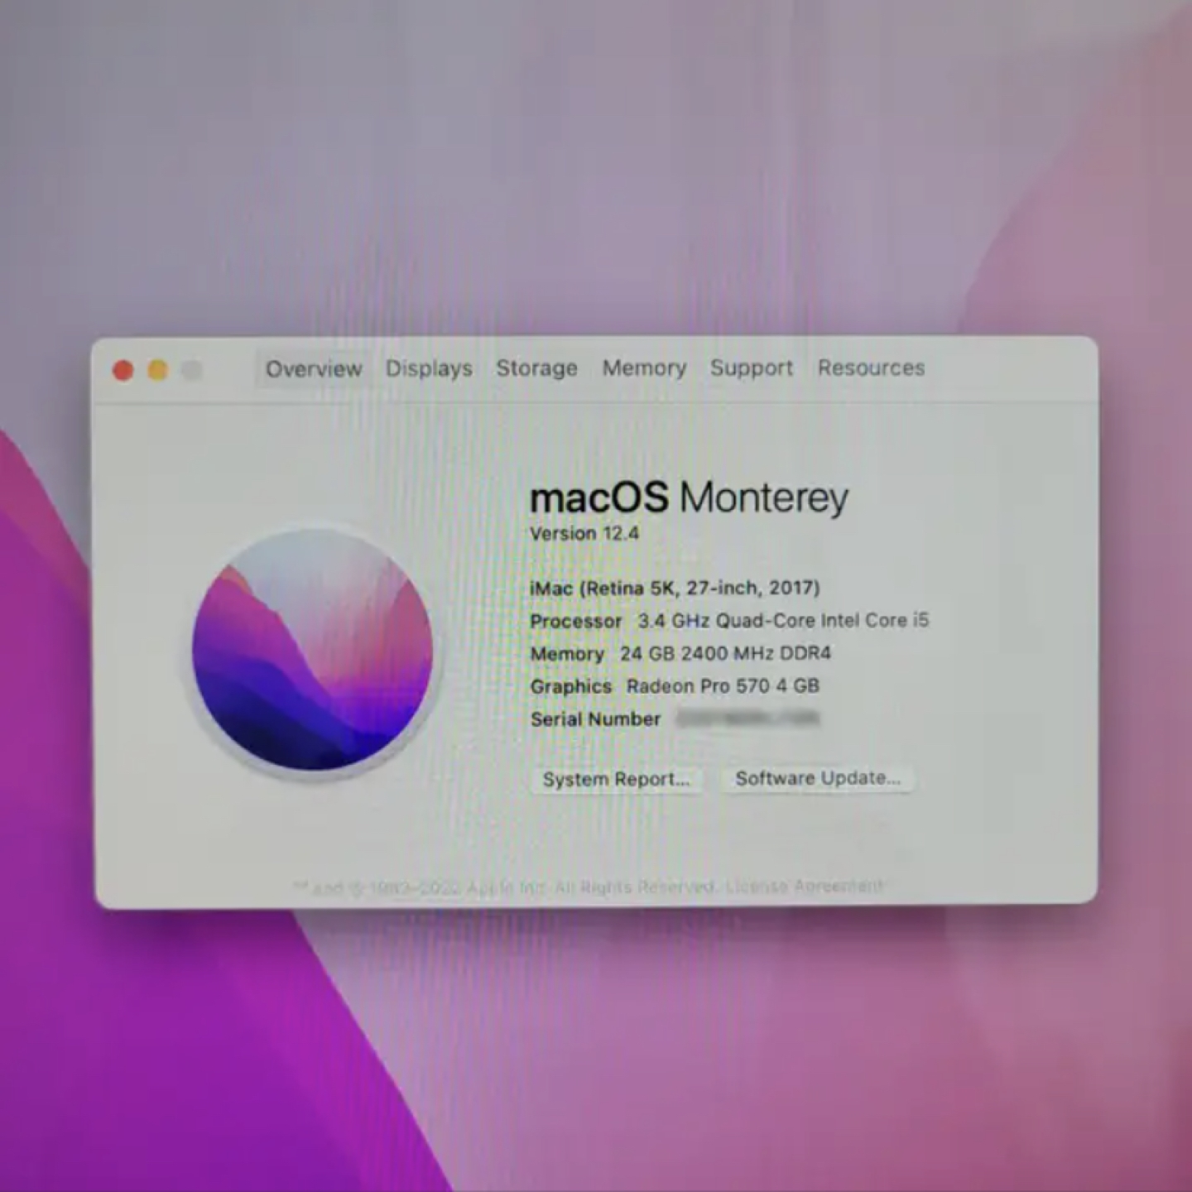
Task: Click the Graphics label
Action: click(x=571, y=686)
